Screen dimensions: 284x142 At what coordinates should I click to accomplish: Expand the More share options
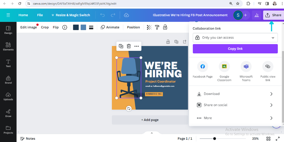pos(235,118)
